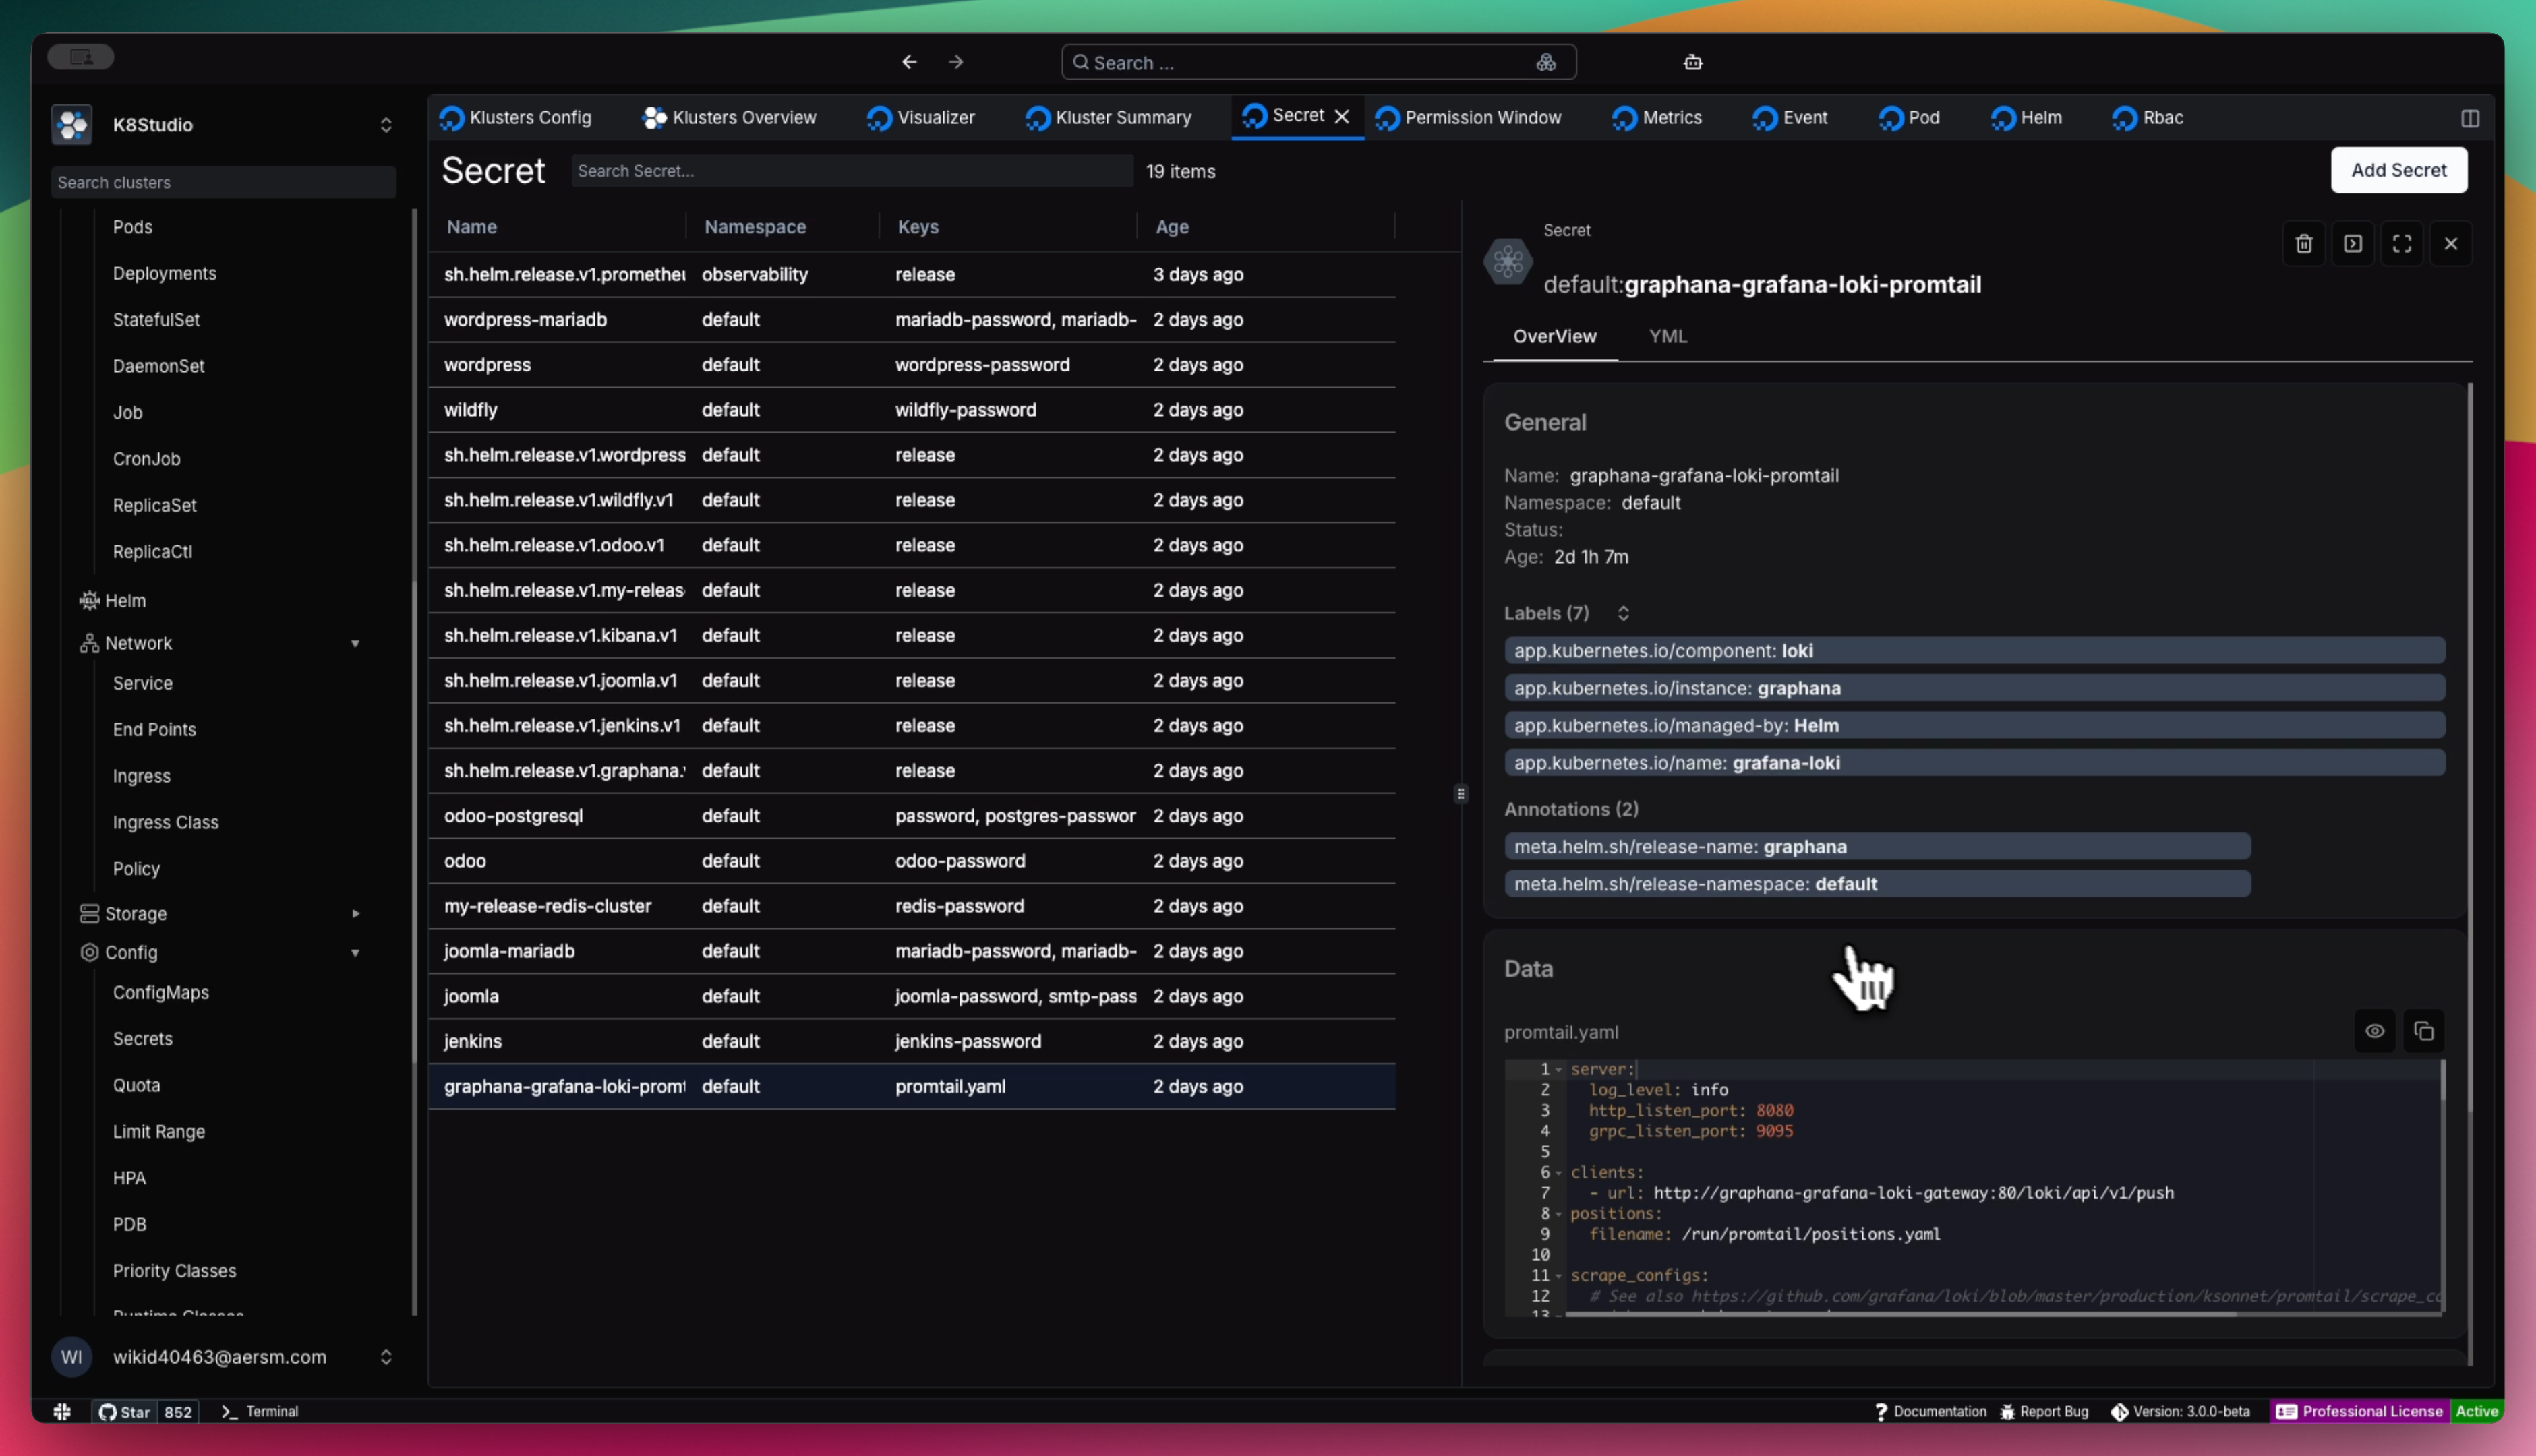Viewport: 2536px width, 1456px height.
Task: Switch to the YML tab
Action: click(x=1667, y=336)
